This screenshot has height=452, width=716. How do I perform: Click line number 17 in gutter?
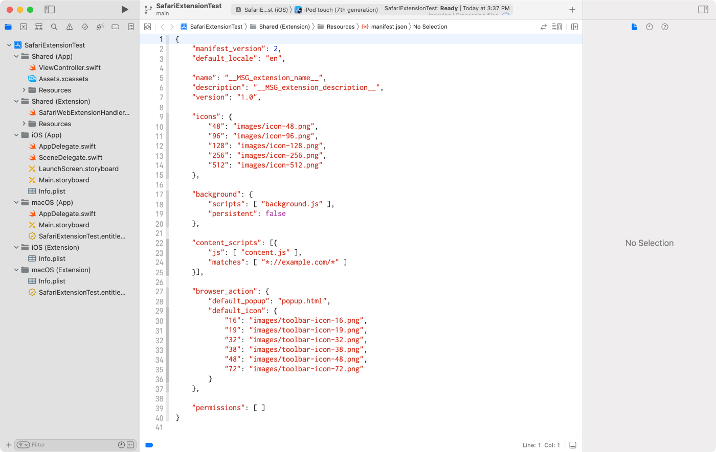[x=159, y=195]
